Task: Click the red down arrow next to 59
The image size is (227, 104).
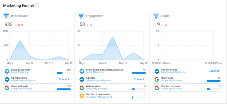Action: [x=162, y=25]
